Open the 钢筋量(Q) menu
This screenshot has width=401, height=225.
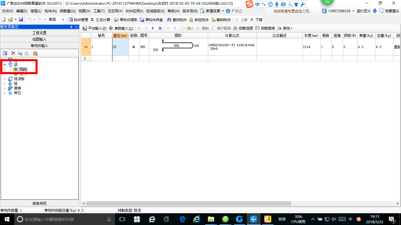[x=68, y=11]
